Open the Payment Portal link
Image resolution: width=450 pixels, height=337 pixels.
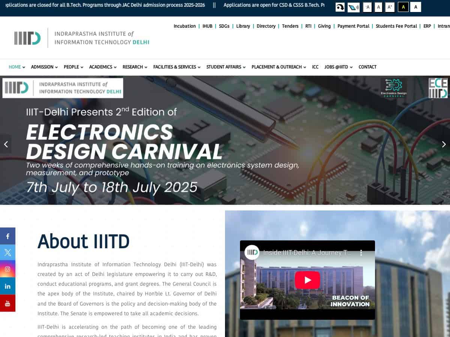[x=353, y=26]
